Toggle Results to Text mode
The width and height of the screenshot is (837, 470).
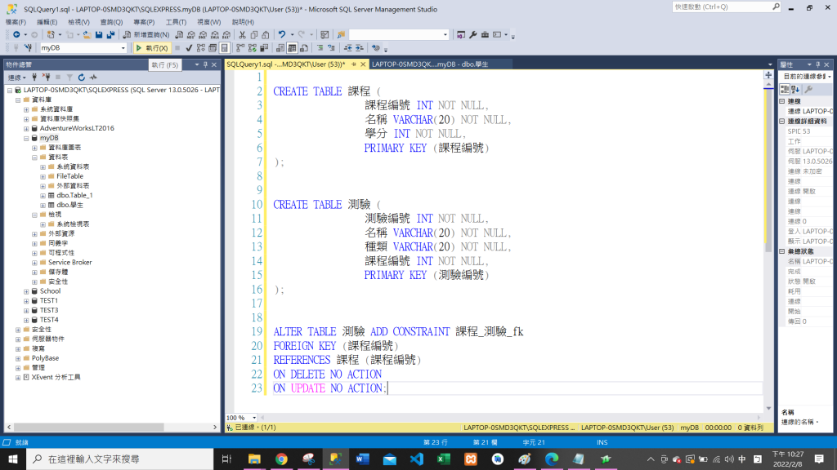coord(280,48)
